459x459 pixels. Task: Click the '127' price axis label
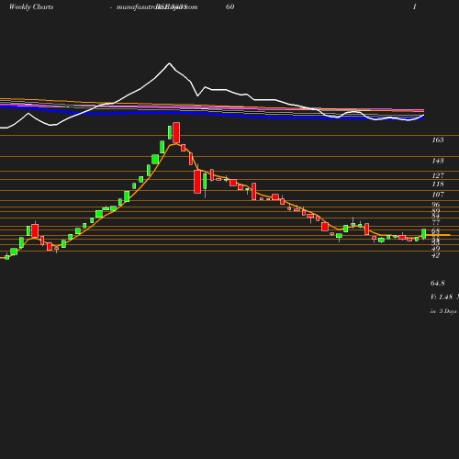438,175
